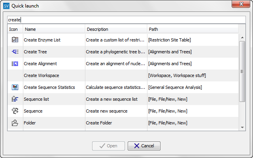The width and height of the screenshot is (253, 158).
Task: Click the '[General Sequence Analysis]' path
Action: click(x=175, y=87)
